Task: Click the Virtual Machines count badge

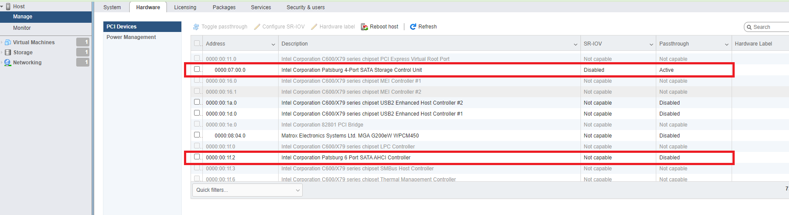Action: (x=83, y=42)
